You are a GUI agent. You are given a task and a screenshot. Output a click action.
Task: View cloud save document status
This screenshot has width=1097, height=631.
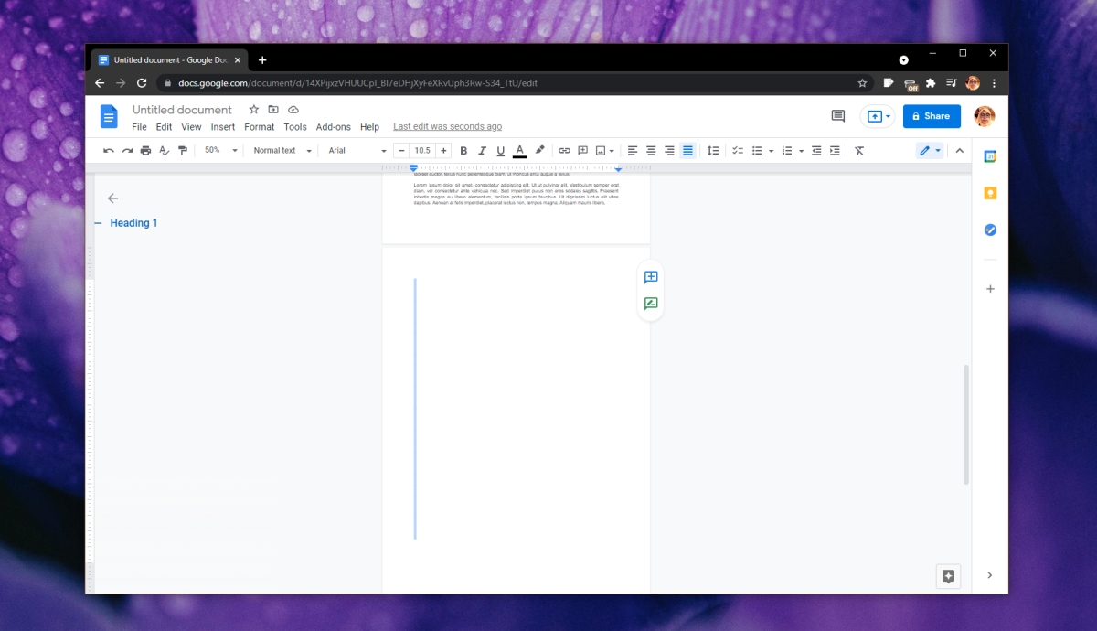(x=293, y=110)
